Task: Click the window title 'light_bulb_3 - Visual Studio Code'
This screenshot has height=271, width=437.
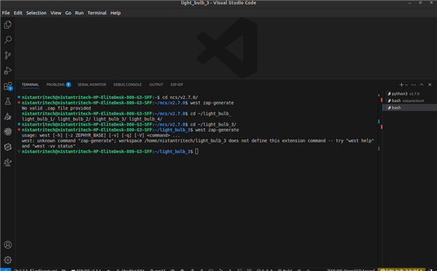Action: tap(218, 3)
